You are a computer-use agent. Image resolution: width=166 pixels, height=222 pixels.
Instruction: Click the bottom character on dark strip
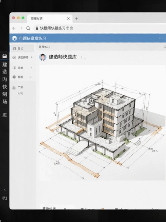(x=5, y=198)
